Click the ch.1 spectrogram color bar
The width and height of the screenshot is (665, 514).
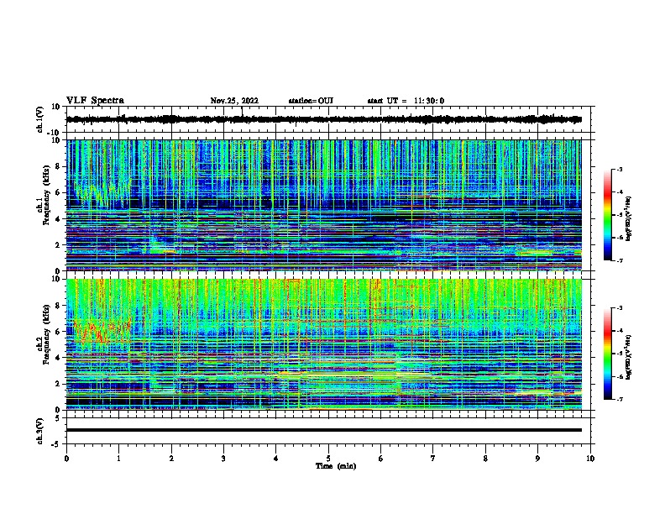[x=608, y=215]
